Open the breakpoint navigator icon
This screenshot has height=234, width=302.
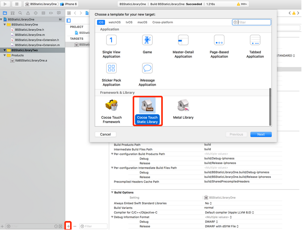51,13
